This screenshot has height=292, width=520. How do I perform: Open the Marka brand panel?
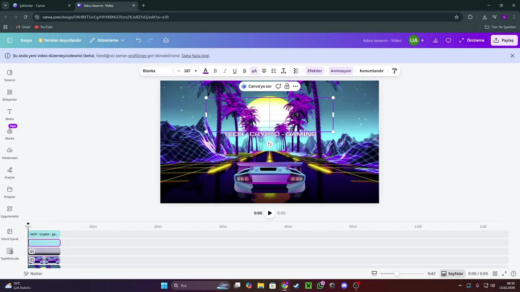[x=10, y=134]
